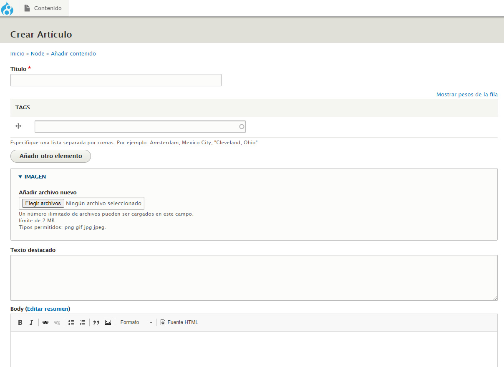Grab the Tags row drag handle
The width and height of the screenshot is (504, 367).
click(18, 126)
